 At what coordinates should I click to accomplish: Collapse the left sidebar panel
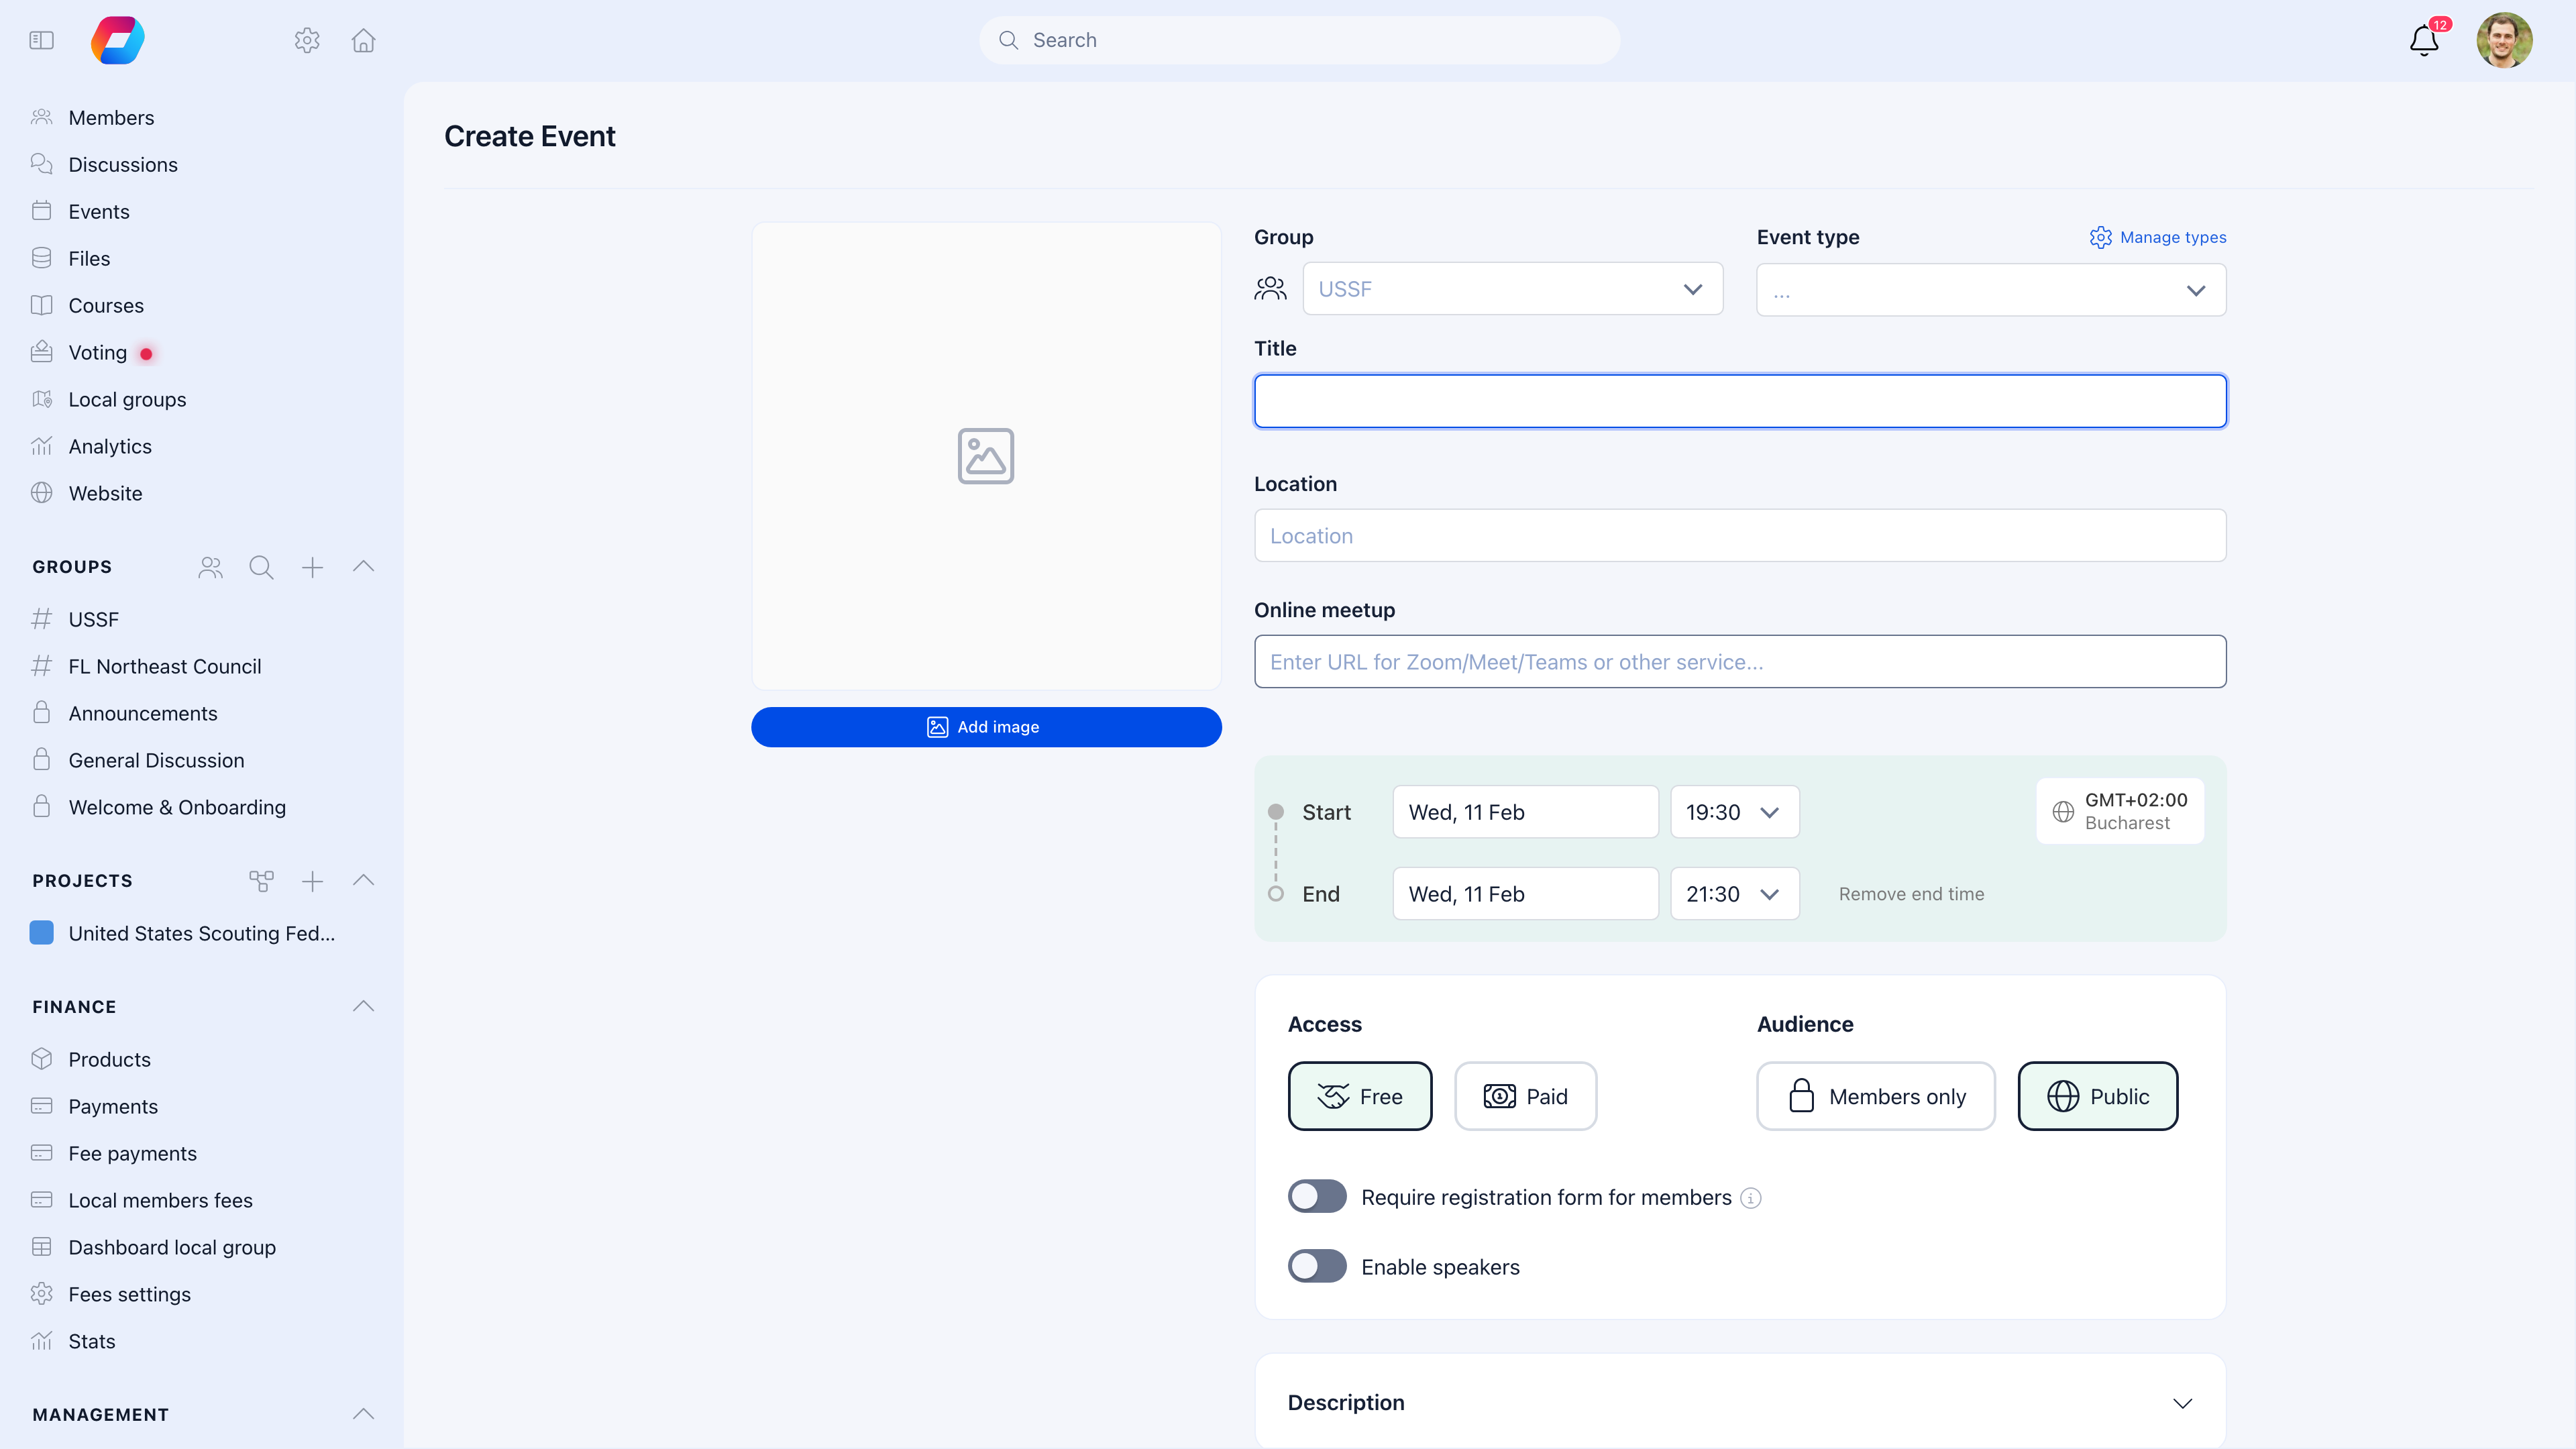[x=41, y=40]
